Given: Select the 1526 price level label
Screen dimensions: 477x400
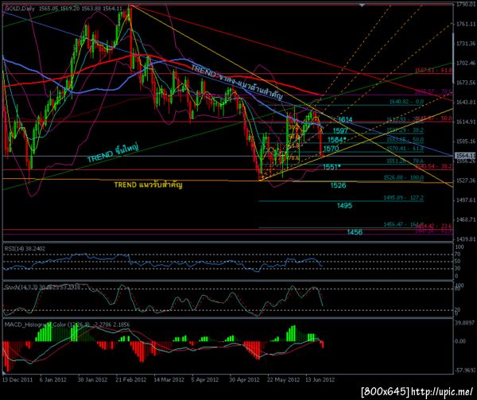Looking at the screenshot, I should pyautogui.click(x=338, y=185).
